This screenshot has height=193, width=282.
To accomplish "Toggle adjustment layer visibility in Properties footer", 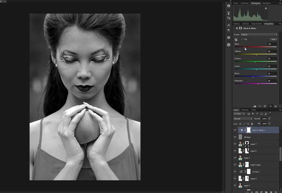I will pyautogui.click(x=270, y=106).
